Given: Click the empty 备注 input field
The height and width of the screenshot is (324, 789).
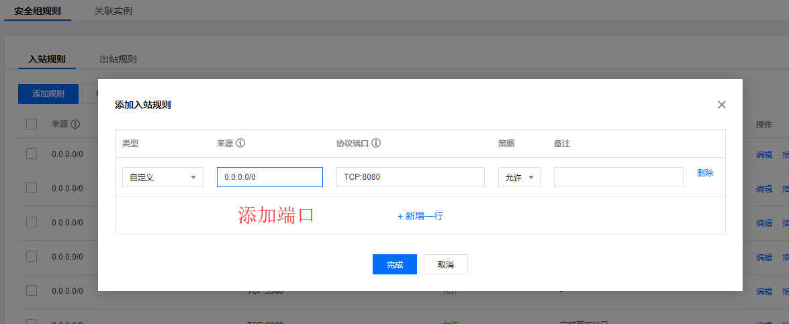Looking at the screenshot, I should (x=619, y=177).
